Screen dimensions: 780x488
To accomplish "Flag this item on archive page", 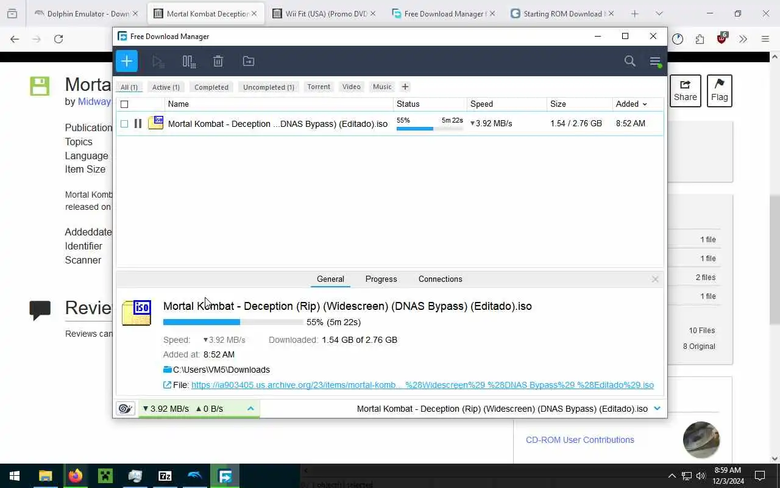I will point(719,90).
